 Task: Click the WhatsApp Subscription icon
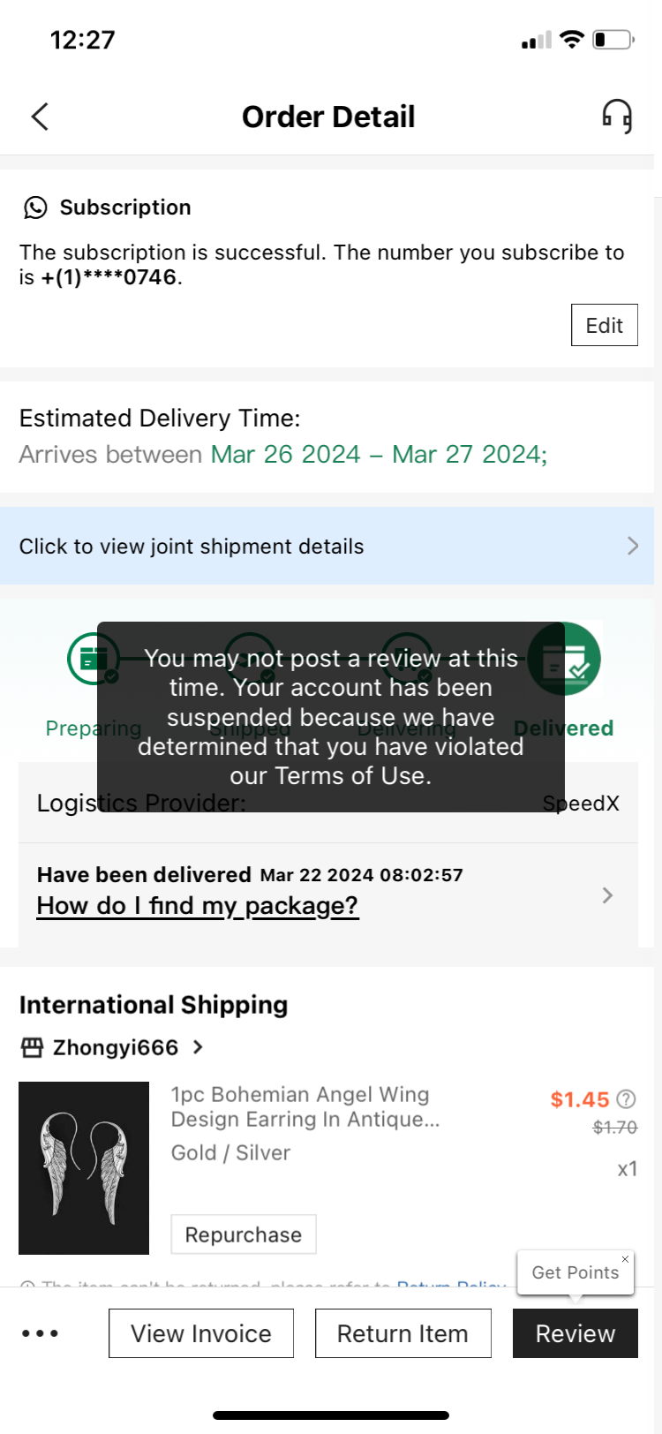coord(34,208)
